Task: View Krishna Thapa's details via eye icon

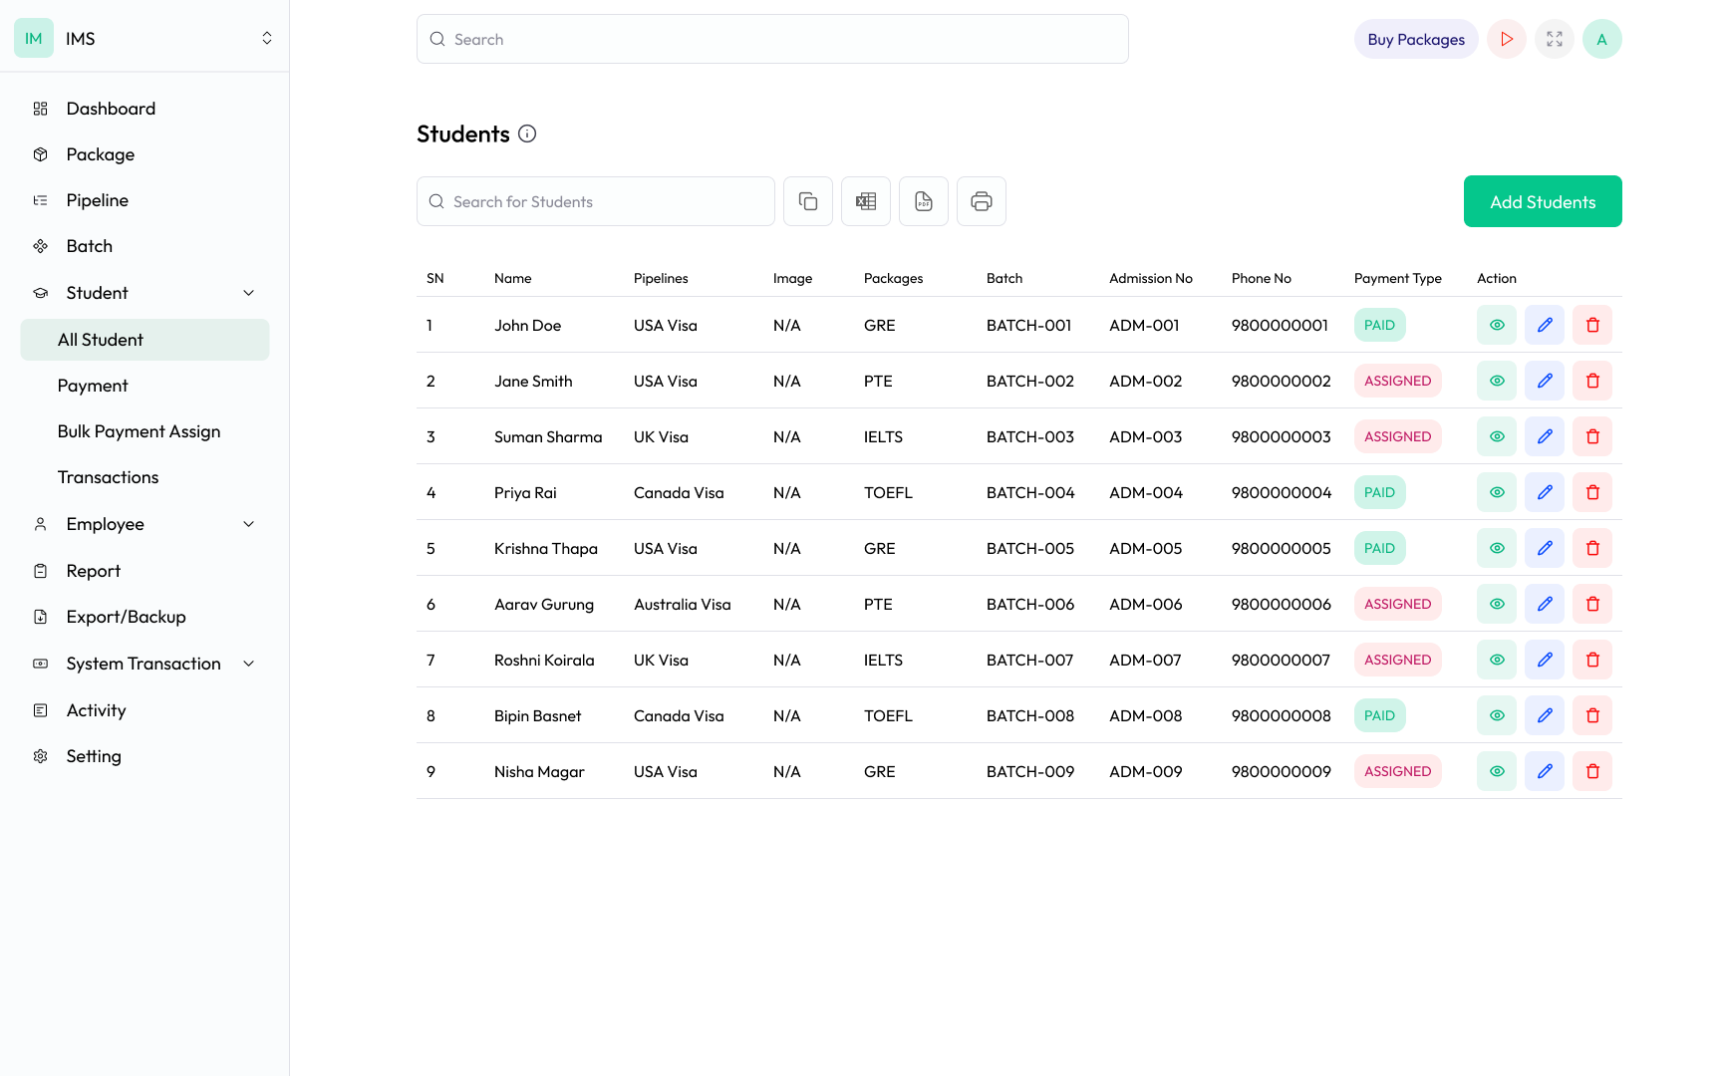Action: tap(1497, 548)
